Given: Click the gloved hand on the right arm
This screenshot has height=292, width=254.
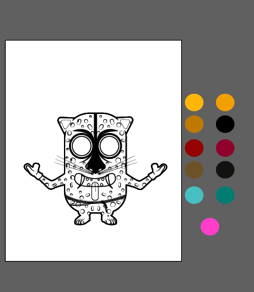Looking at the screenshot, I should coord(158,170).
